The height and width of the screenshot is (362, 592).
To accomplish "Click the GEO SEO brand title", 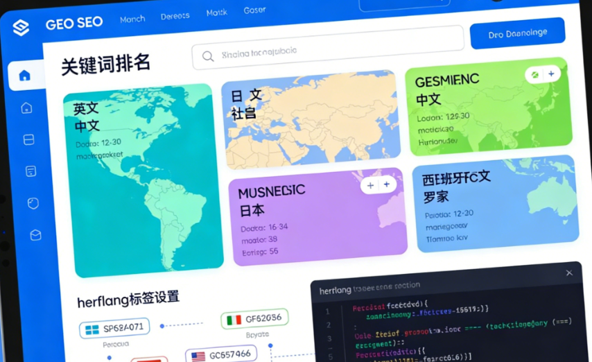I will pyautogui.click(x=74, y=24).
